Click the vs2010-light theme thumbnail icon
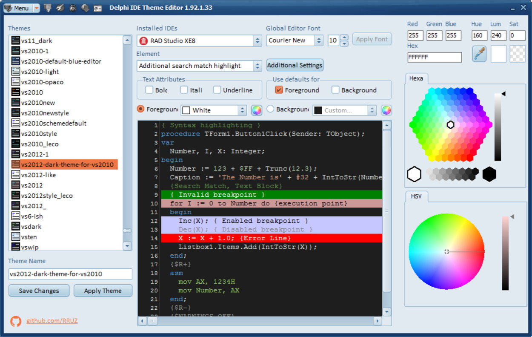The image size is (532, 337). [16, 72]
